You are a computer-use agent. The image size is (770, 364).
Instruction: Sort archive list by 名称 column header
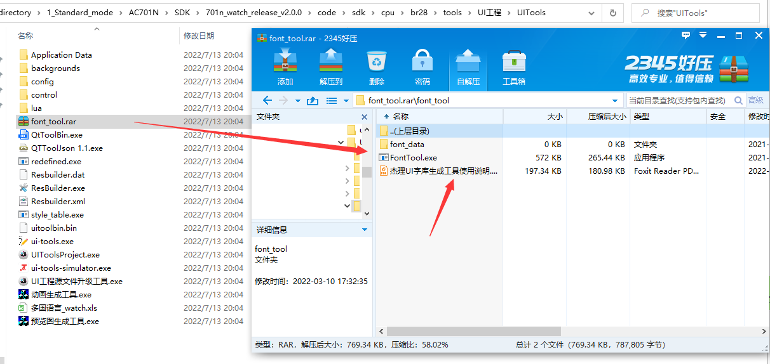(x=440, y=117)
